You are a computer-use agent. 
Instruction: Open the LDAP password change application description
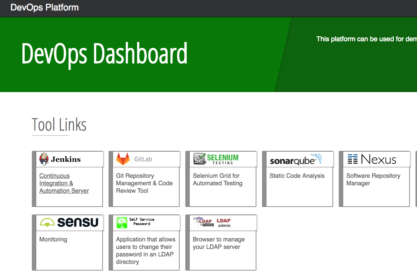point(146,250)
